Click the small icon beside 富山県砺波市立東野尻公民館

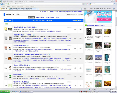(x=36, y=27)
